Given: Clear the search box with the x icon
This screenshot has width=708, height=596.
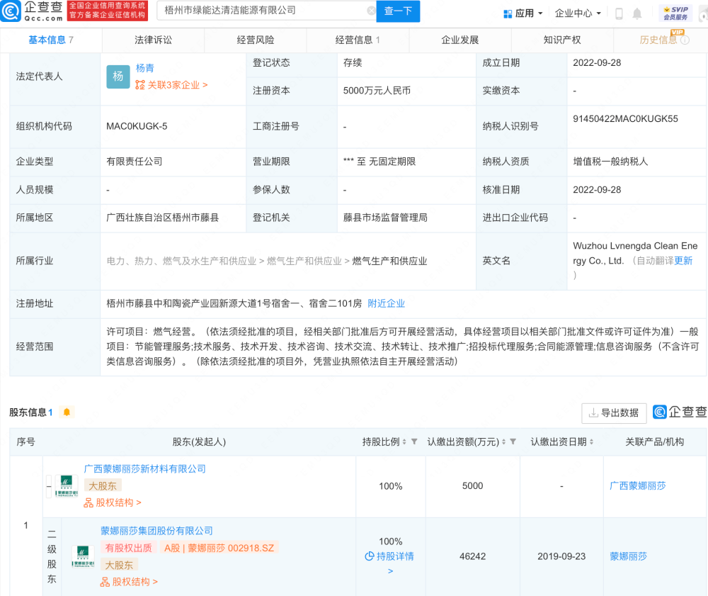Looking at the screenshot, I should tap(371, 11).
